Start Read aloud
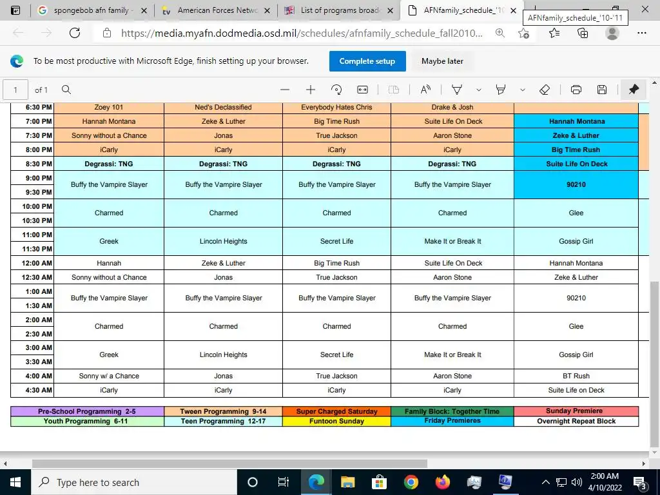Image resolution: width=660 pixels, height=495 pixels. (425, 90)
